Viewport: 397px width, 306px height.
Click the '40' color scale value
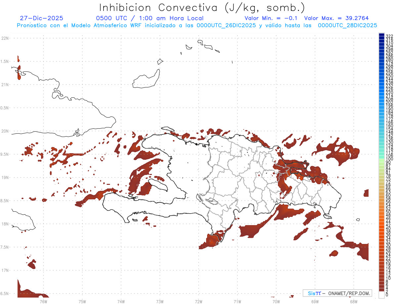388,228
